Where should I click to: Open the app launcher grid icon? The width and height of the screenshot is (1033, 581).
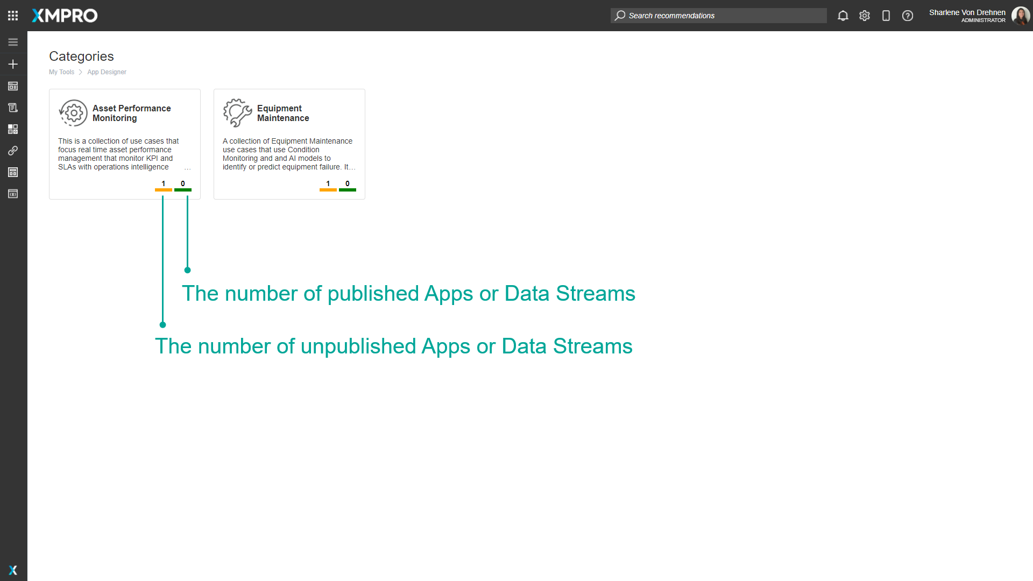tap(13, 15)
